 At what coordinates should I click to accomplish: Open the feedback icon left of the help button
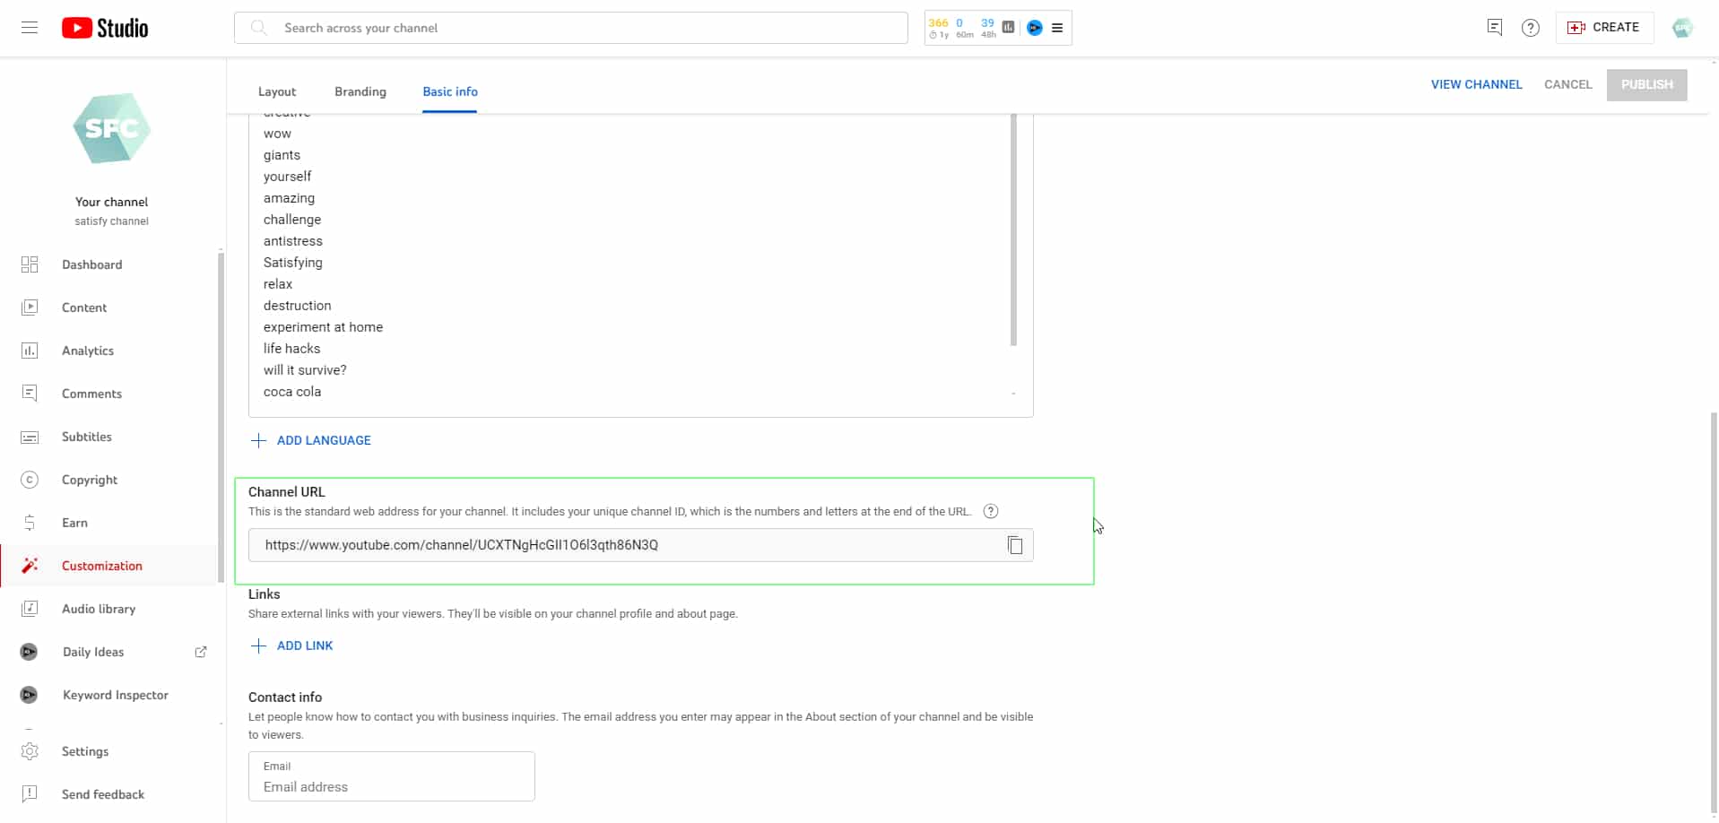(x=1494, y=28)
